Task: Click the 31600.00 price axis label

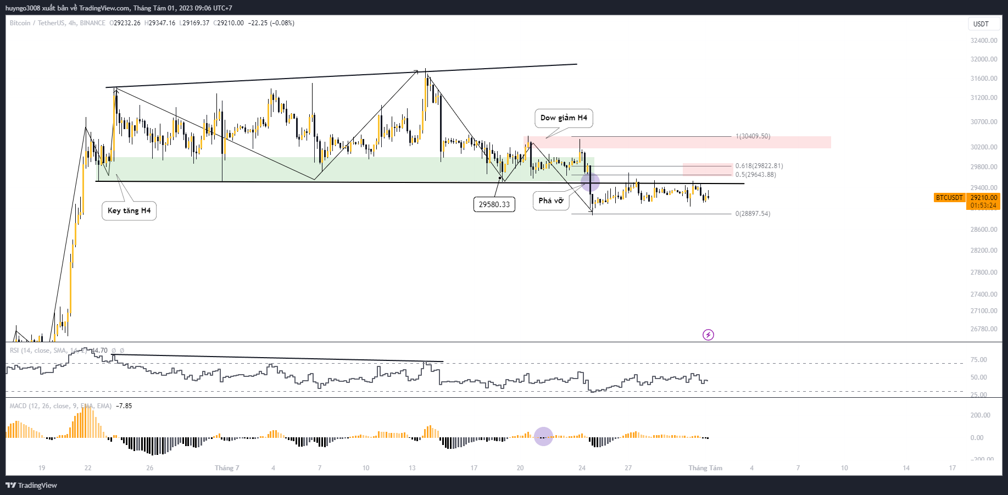Action: (984, 79)
